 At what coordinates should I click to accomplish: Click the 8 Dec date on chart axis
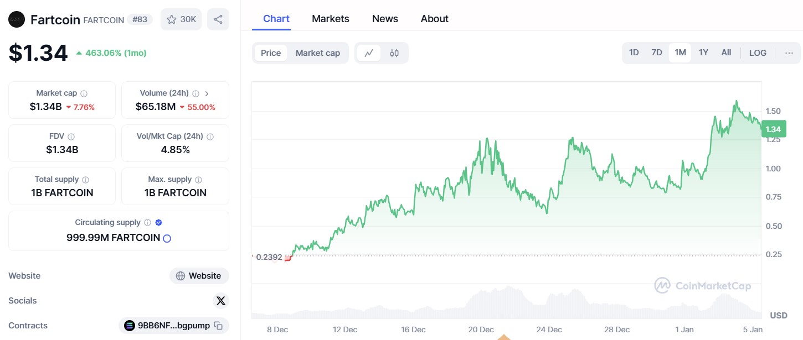[277, 329]
